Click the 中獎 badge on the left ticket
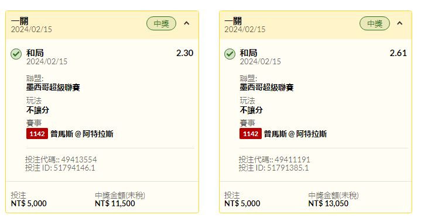Viewport: 421px width, 222px height. click(x=161, y=23)
